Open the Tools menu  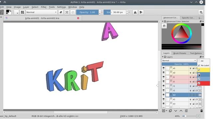click(x=52, y=7)
